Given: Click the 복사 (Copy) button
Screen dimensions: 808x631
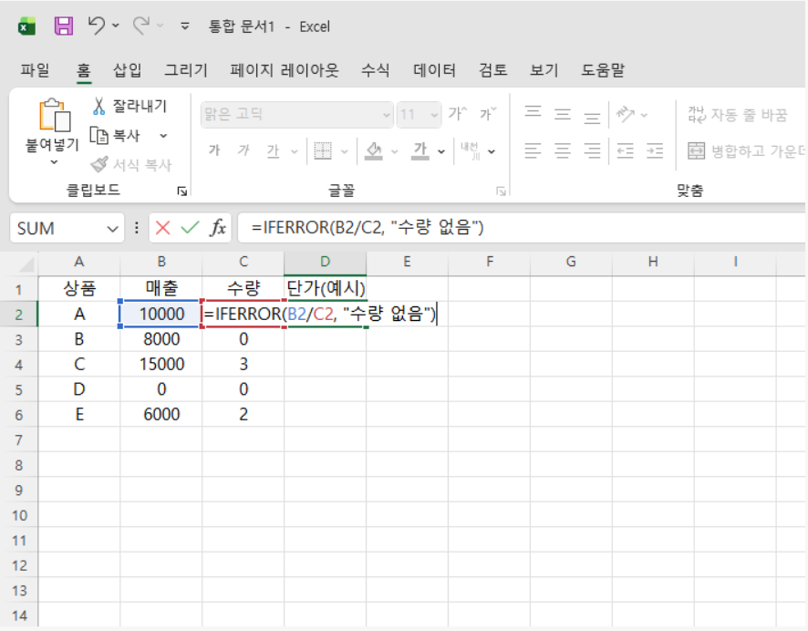Looking at the screenshot, I should pos(119,135).
